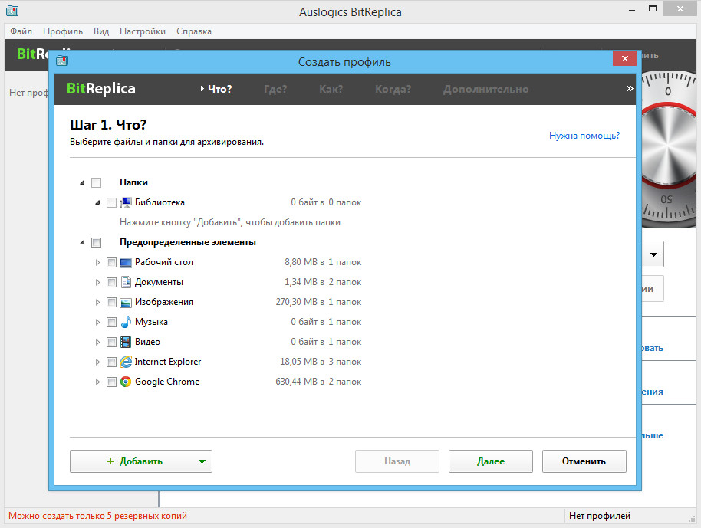Check the Google Chrome checkbox

coord(111,382)
